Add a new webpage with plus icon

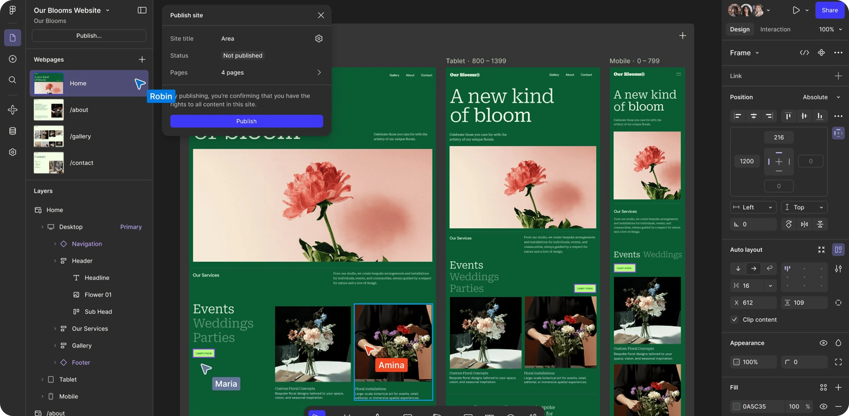click(142, 60)
